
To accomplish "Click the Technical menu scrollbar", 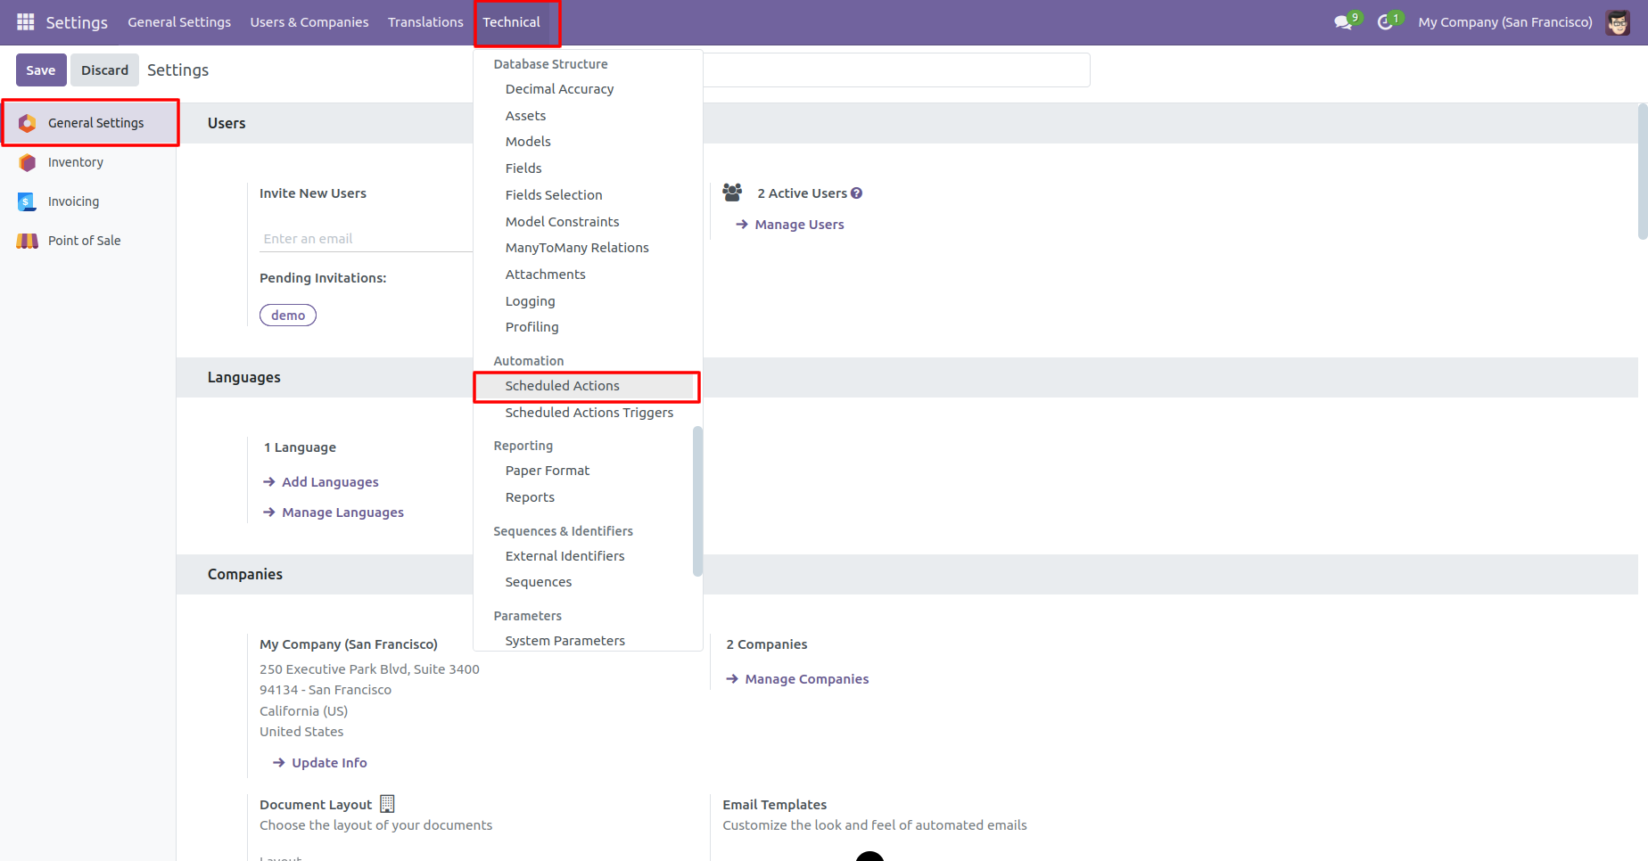I will pos(697,501).
